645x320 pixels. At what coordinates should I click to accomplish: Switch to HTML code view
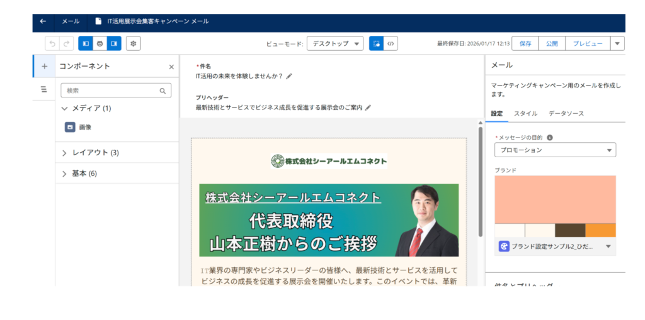point(391,43)
